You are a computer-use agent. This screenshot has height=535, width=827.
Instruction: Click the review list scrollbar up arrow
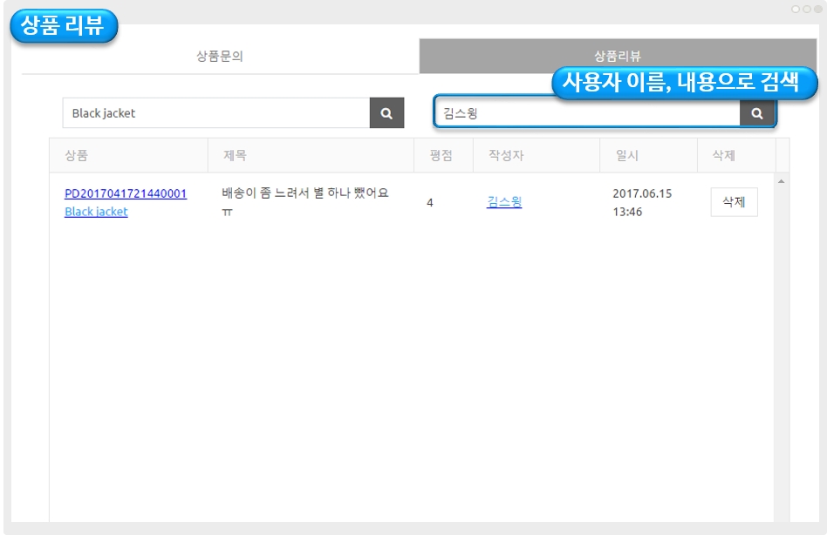781,181
